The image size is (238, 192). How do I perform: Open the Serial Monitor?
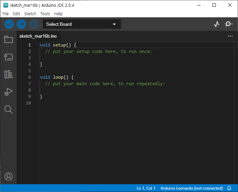click(228, 24)
